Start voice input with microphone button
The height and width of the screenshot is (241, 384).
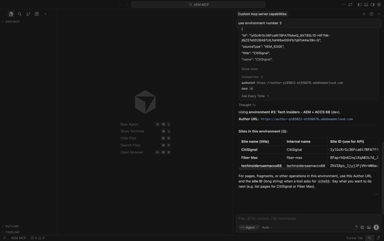[x=376, y=228]
